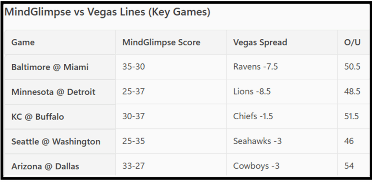Click the Vegas Spread column header
Screen dimensions: 372x182
point(260,42)
